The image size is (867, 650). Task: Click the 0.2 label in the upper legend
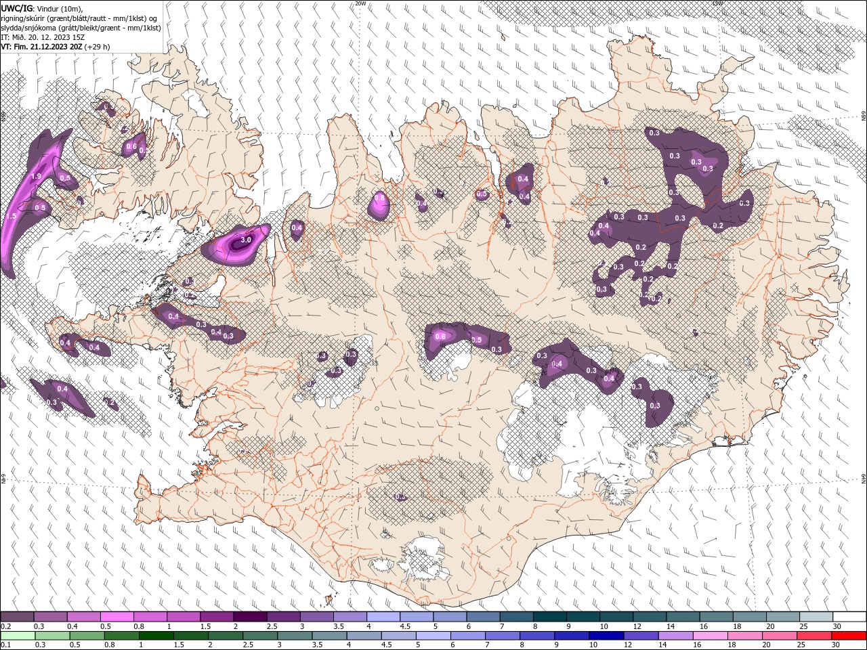tap(6, 626)
